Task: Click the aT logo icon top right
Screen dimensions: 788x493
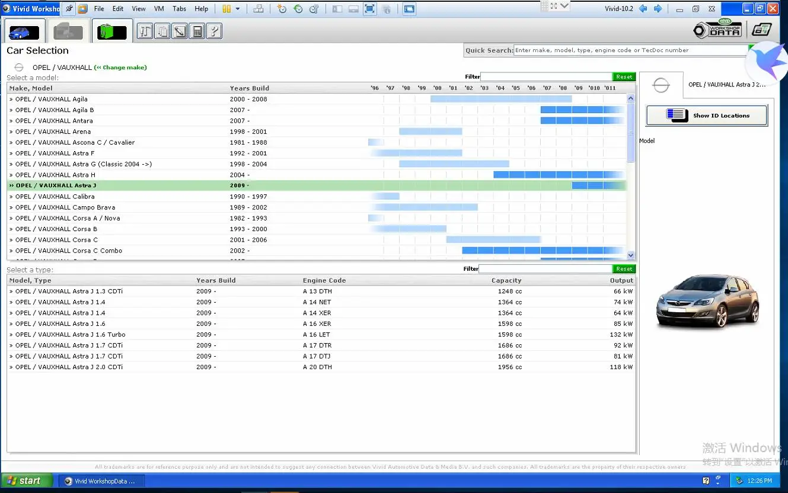Action: click(x=763, y=30)
